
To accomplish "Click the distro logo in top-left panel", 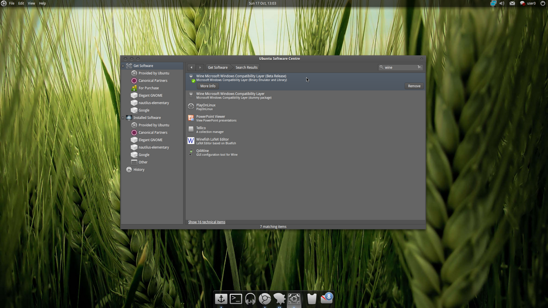I will click(x=4, y=3).
